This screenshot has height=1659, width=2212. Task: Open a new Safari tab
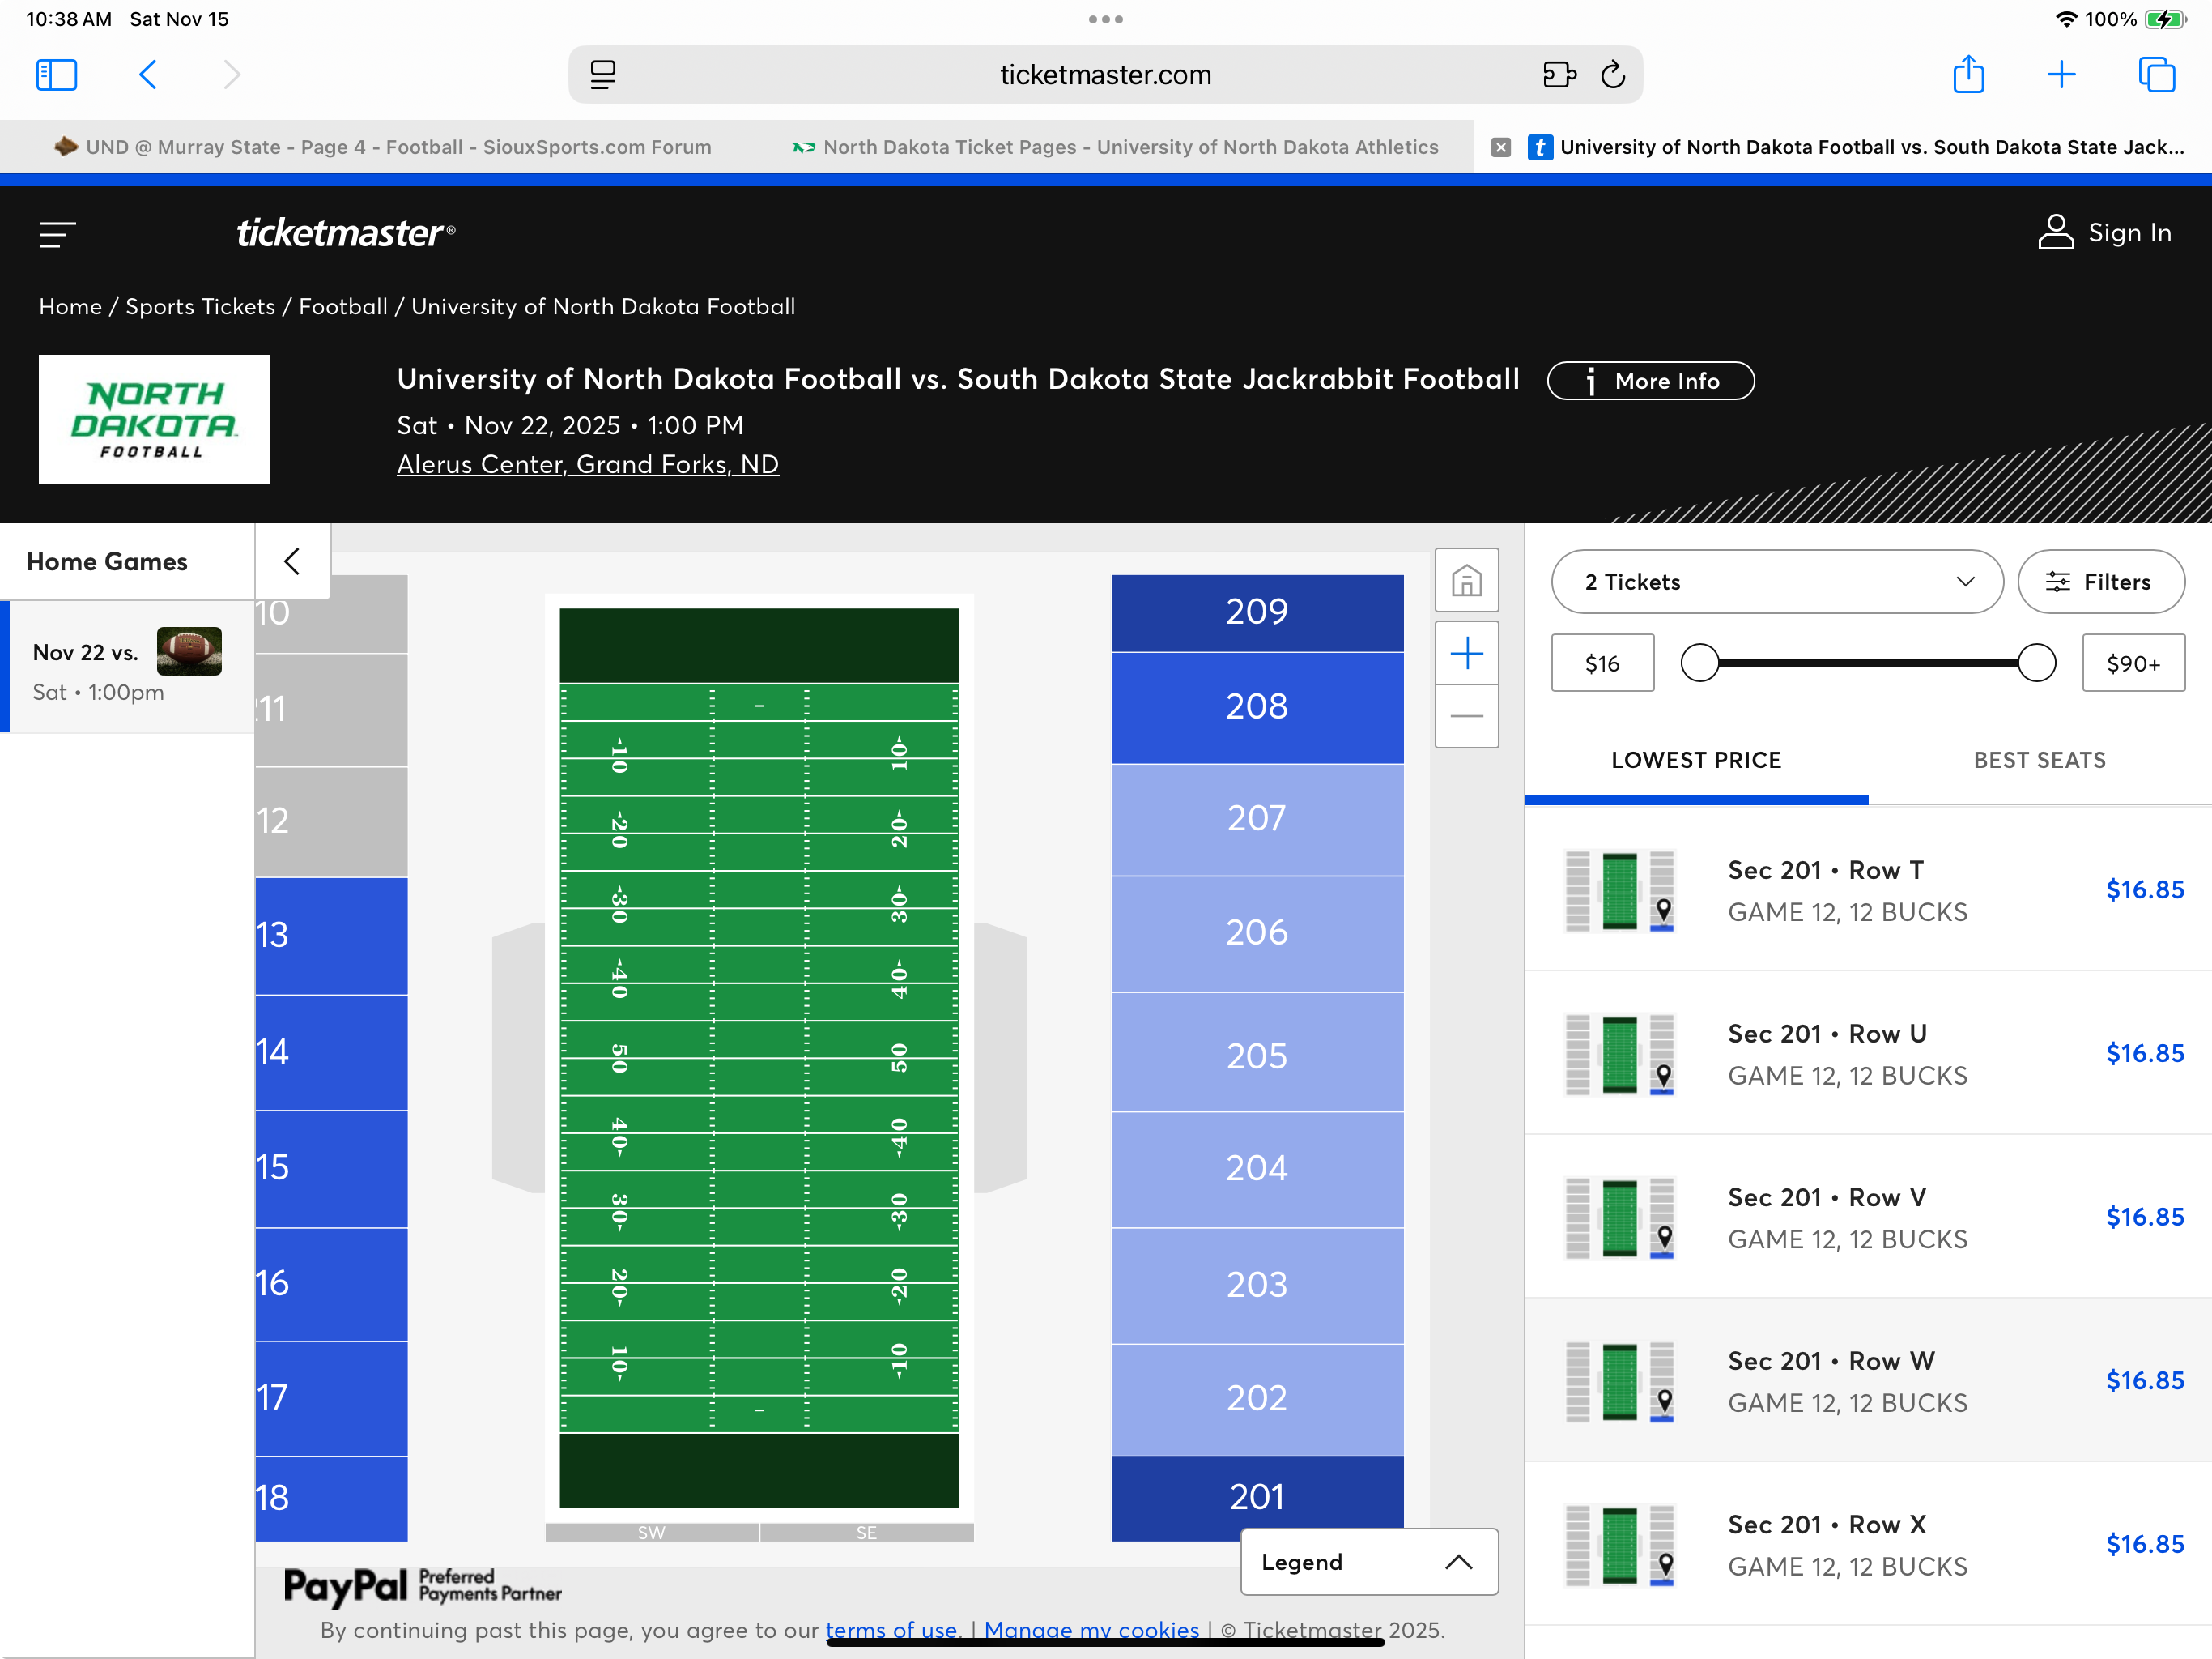2061,75
